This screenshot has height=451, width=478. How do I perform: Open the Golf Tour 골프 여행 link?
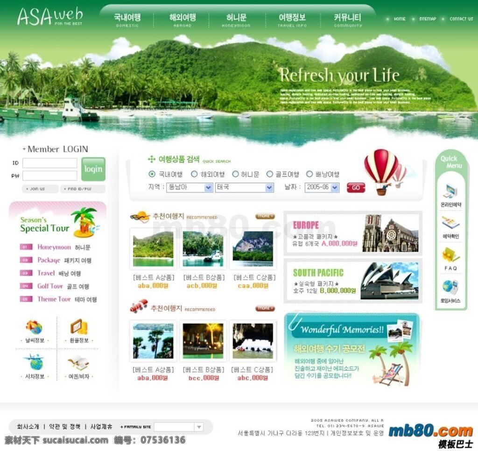tap(63, 286)
